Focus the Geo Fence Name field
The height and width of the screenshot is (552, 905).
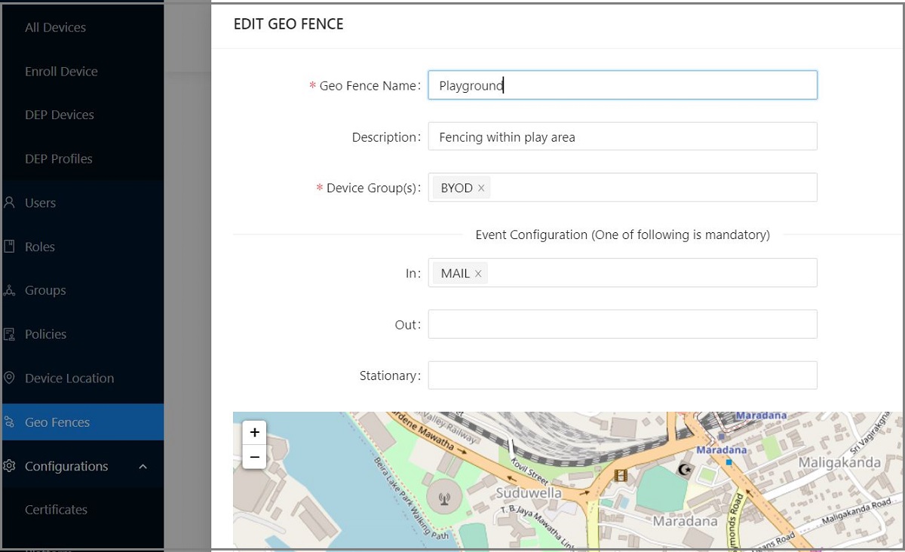(x=622, y=85)
